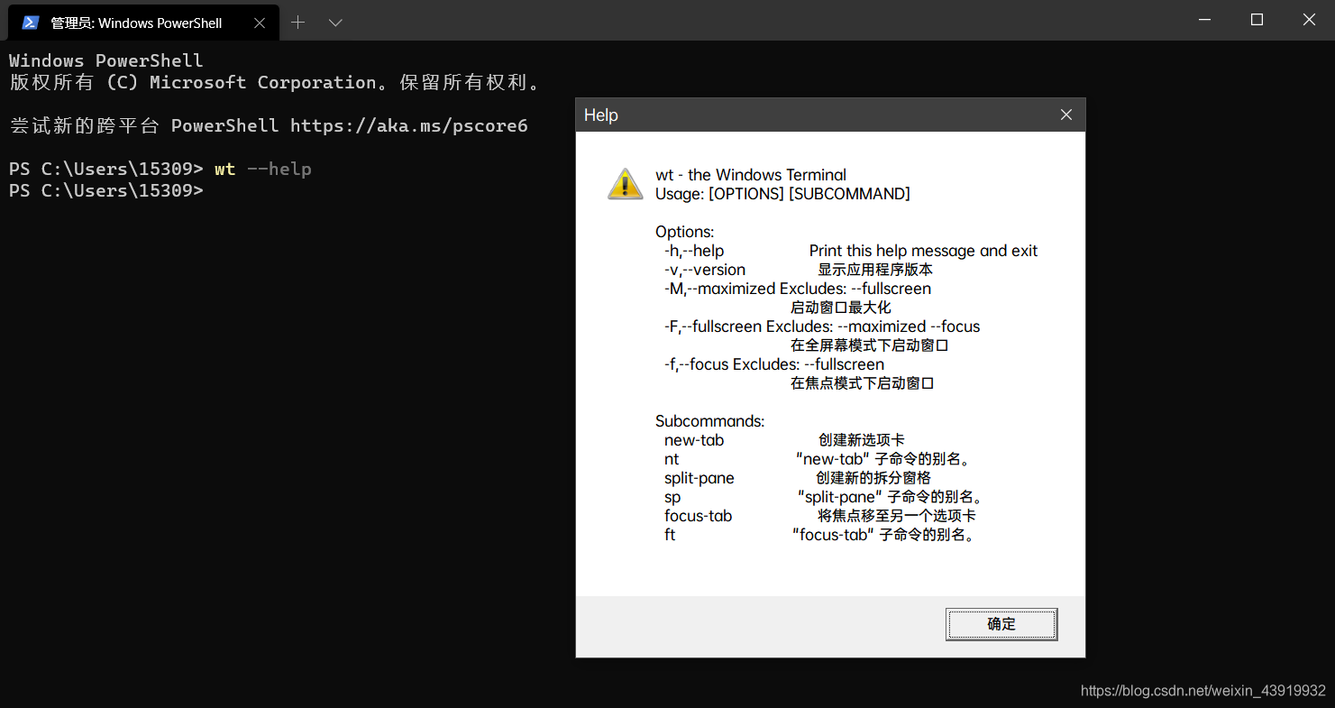Click the 'Windows PowerShell' header line in terminal

point(106,60)
